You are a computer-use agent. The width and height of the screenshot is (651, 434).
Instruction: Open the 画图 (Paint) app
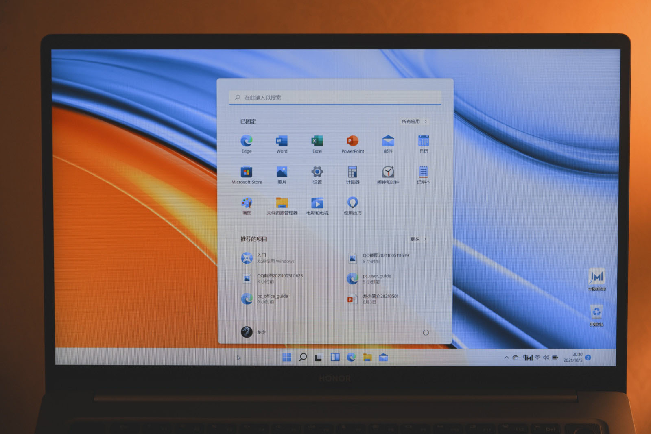point(247,203)
